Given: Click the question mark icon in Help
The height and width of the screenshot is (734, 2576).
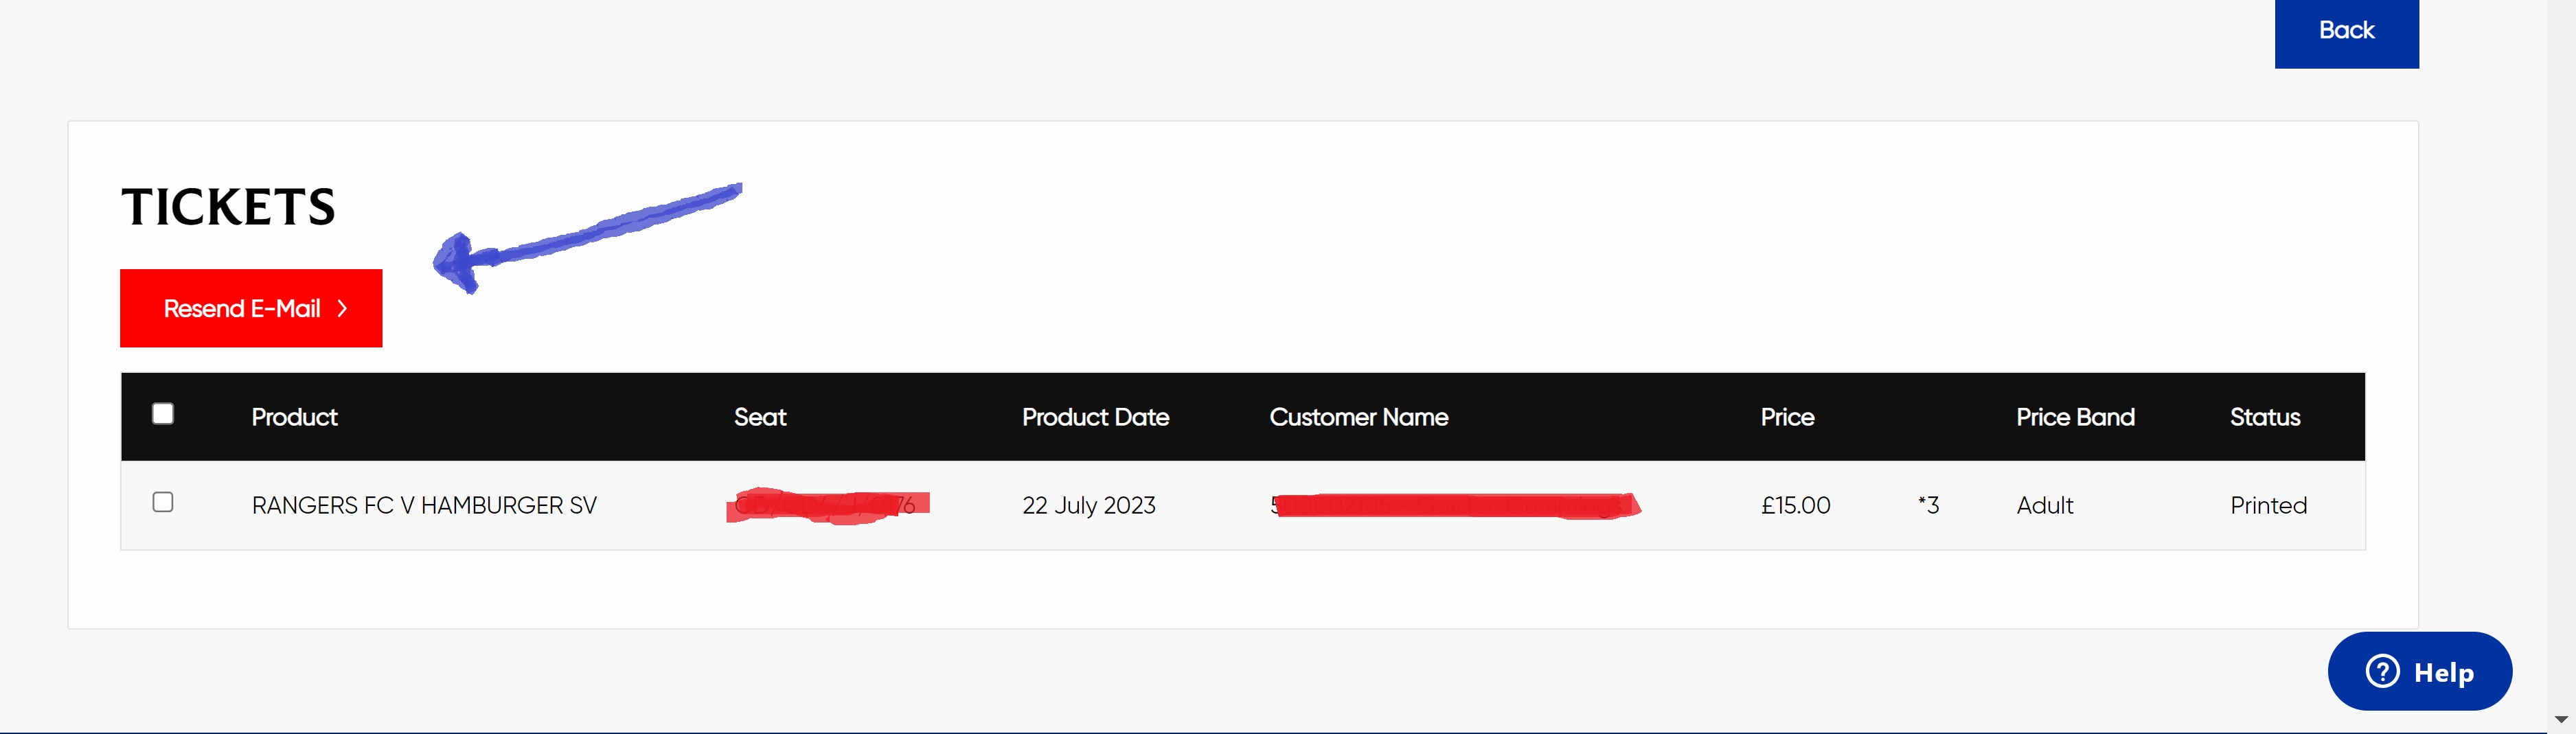Looking at the screenshot, I should tap(2382, 671).
